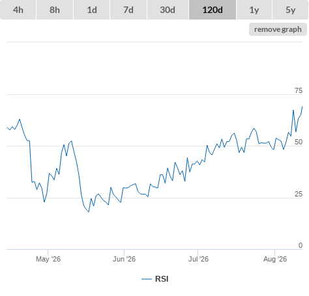
Task: Switch to the 8h time range
Action: tap(55, 10)
